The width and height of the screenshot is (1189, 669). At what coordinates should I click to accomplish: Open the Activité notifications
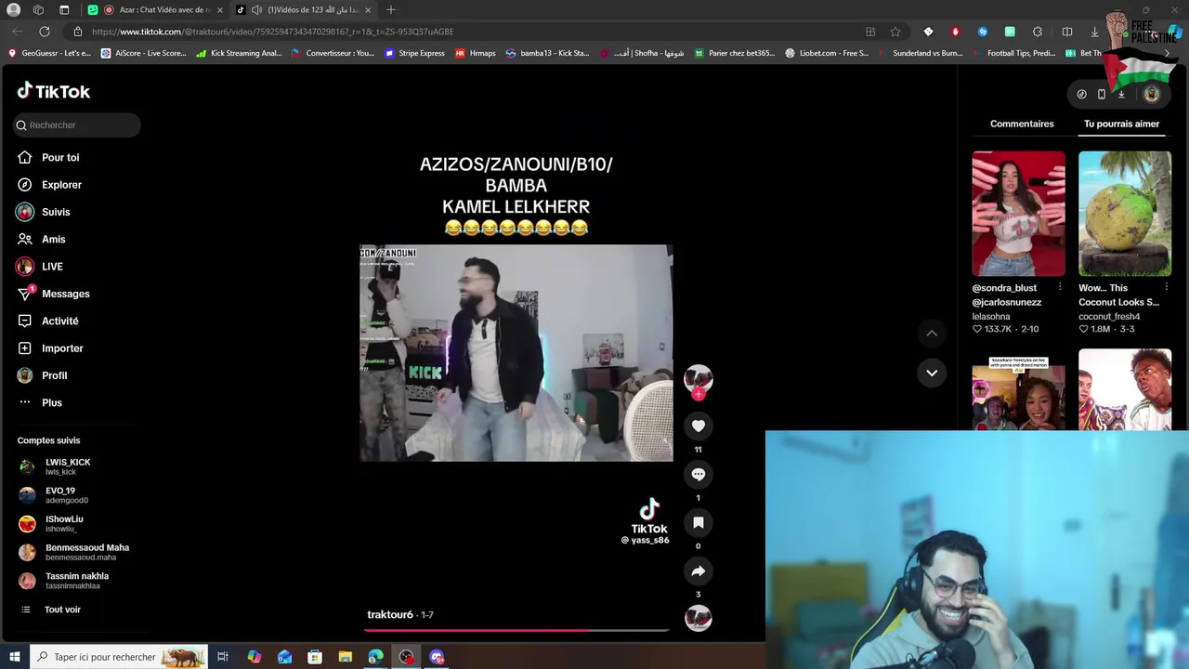click(47, 321)
